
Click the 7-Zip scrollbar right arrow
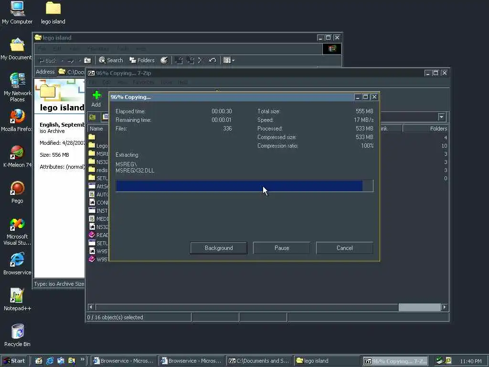(x=445, y=307)
